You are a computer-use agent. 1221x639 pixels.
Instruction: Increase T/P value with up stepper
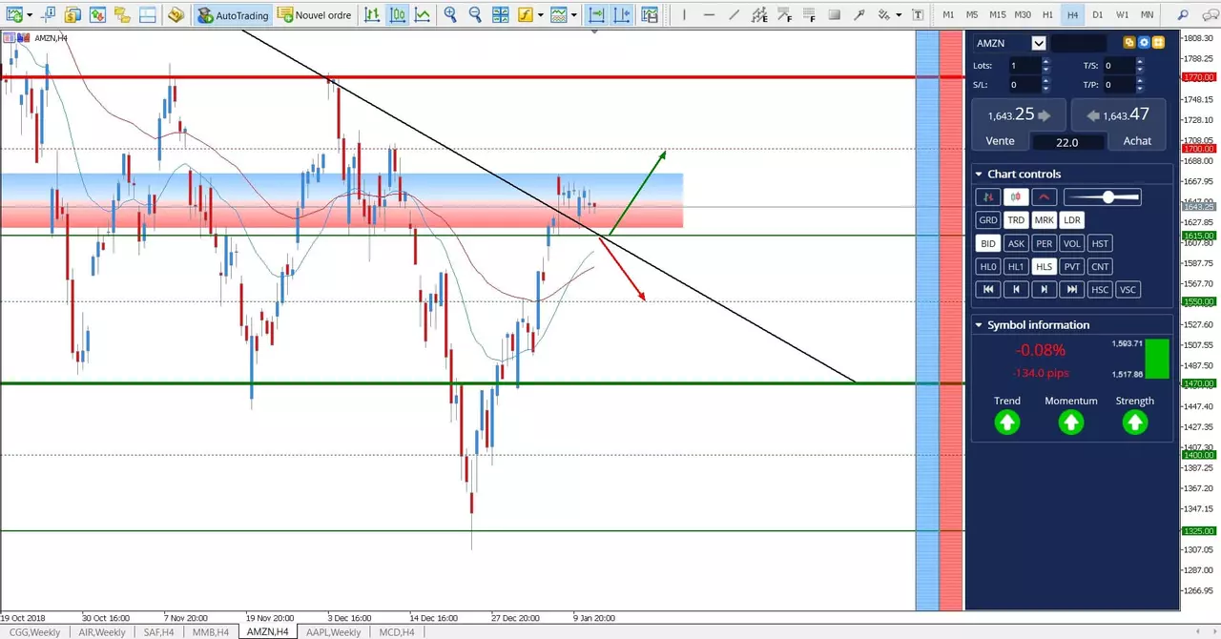click(x=1140, y=81)
